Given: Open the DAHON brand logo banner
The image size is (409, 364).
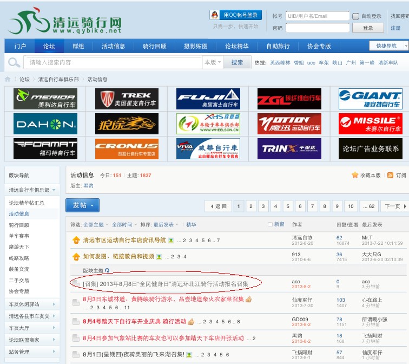Looking at the screenshot, I should point(45,123).
